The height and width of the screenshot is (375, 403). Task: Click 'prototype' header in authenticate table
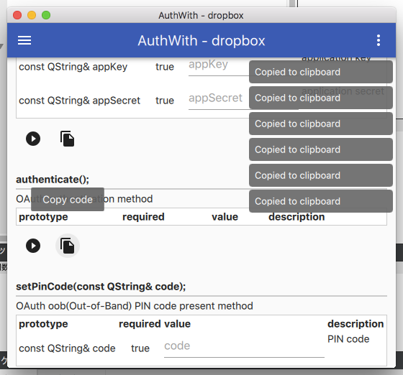pyautogui.click(x=43, y=217)
